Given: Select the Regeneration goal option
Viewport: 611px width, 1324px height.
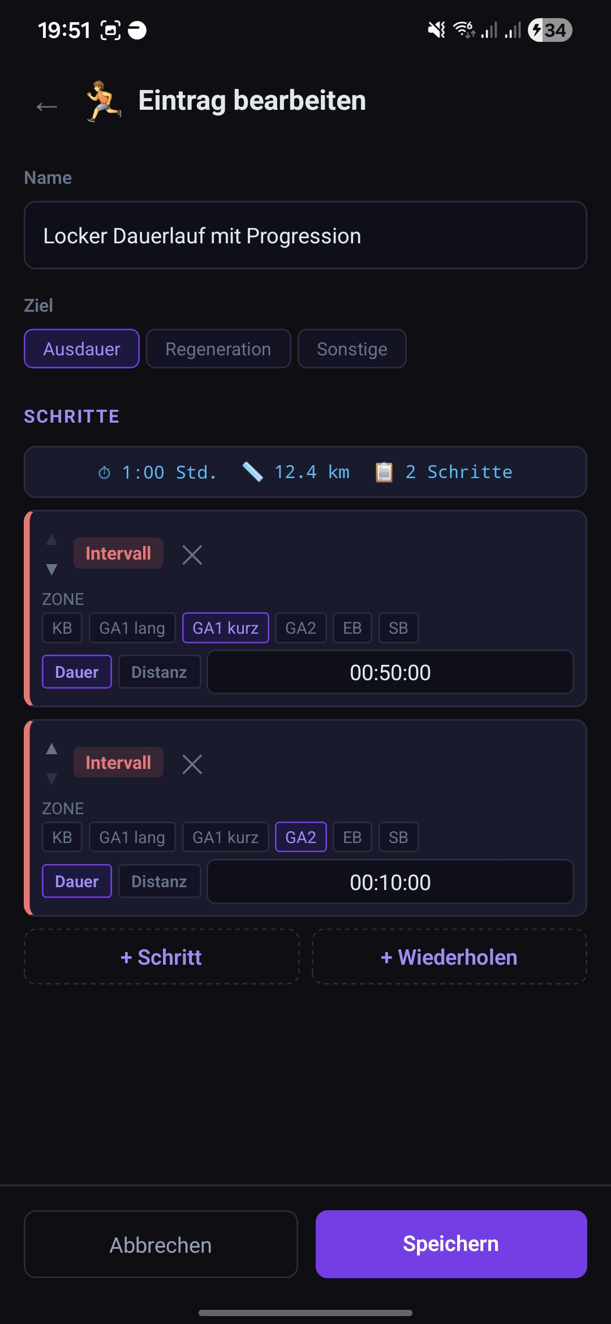Looking at the screenshot, I should 218,349.
